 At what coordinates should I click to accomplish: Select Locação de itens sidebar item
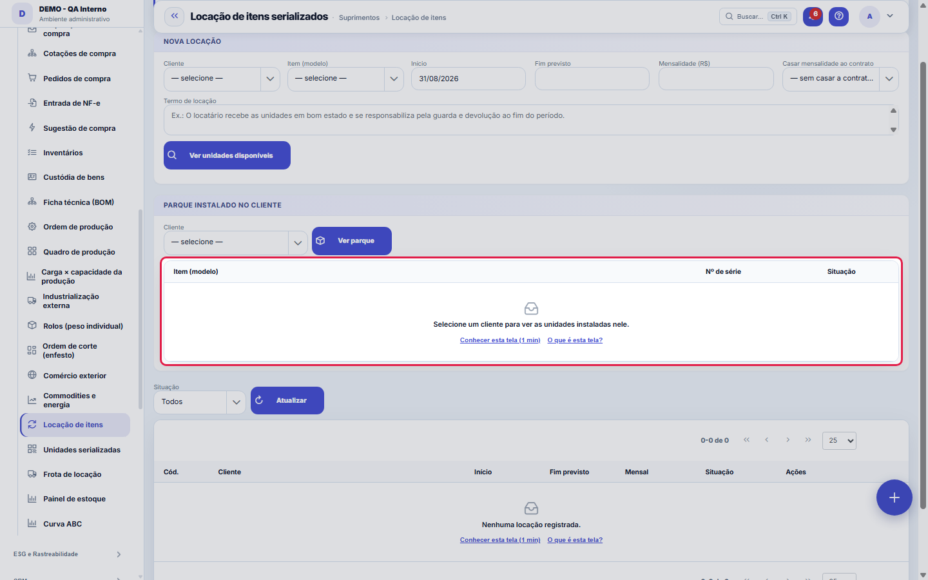(x=75, y=425)
